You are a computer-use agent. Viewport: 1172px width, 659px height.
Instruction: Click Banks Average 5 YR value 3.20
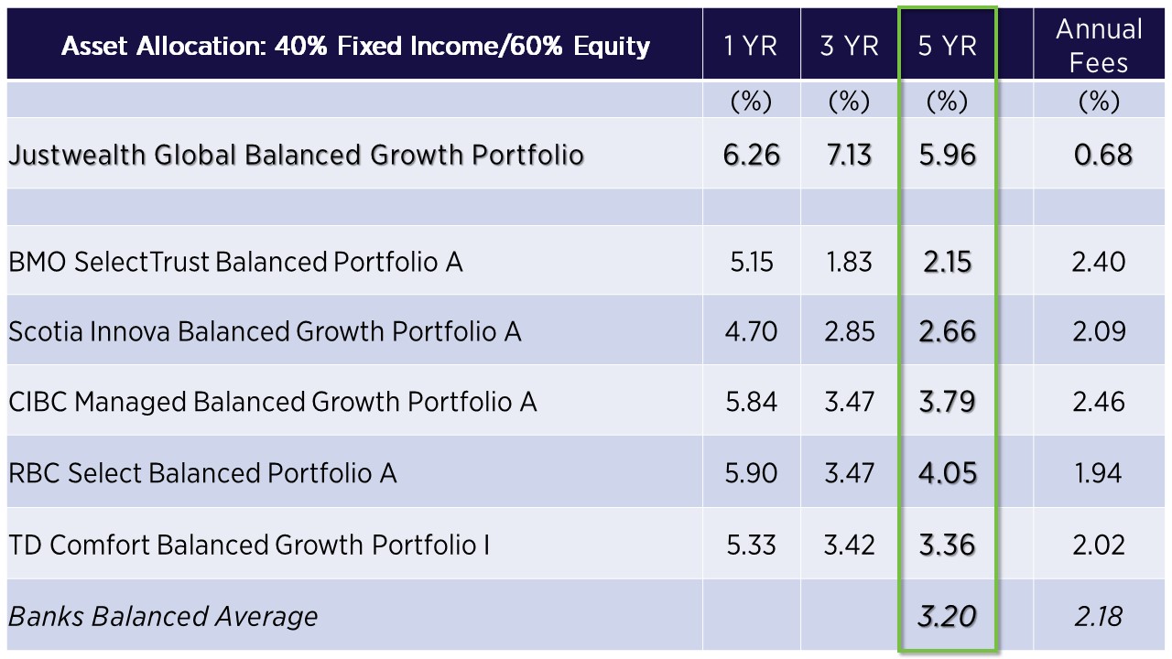click(x=947, y=617)
